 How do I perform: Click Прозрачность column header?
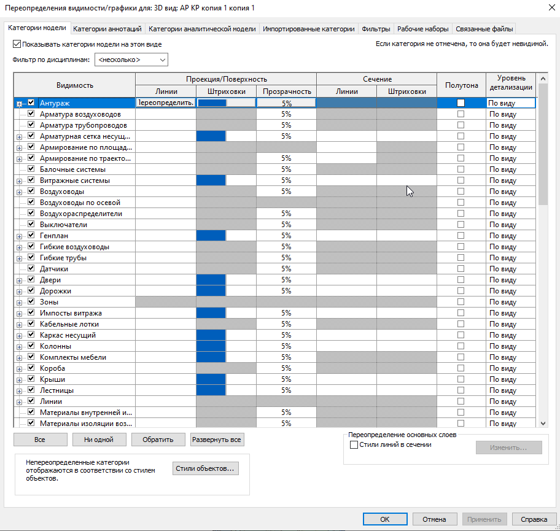pos(286,91)
